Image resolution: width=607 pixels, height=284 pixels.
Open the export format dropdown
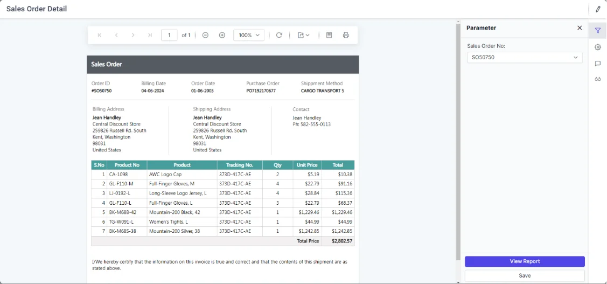click(304, 35)
